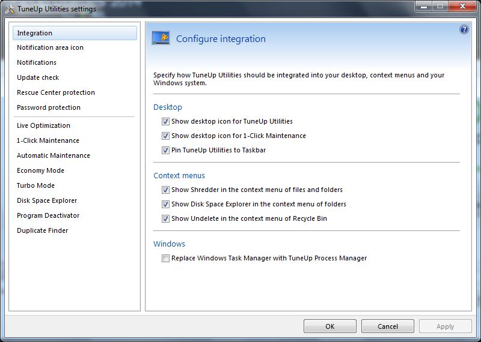Screen dimensions: 481x342
Task: Switch to Live Optimization settings
Action: (x=75, y=125)
